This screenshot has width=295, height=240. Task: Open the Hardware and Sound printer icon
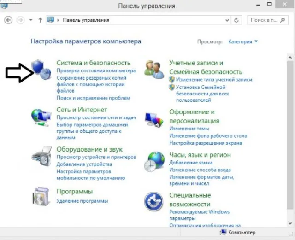tap(41, 156)
